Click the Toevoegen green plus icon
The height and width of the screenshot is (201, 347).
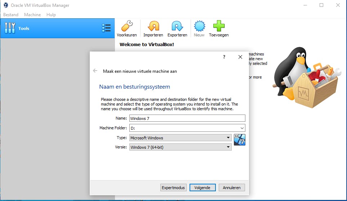(x=219, y=26)
